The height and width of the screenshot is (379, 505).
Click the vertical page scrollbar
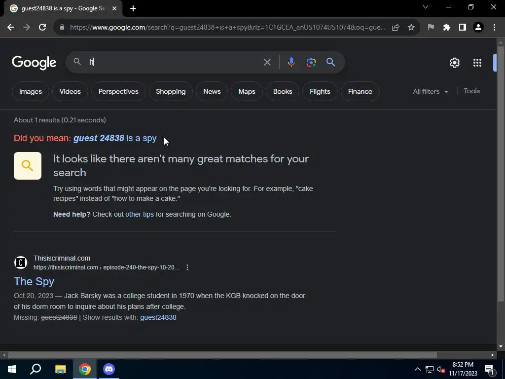pos(501,174)
